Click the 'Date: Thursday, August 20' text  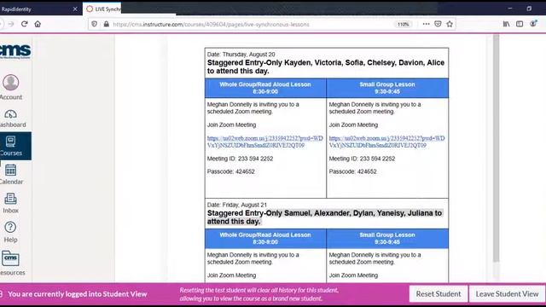point(241,55)
